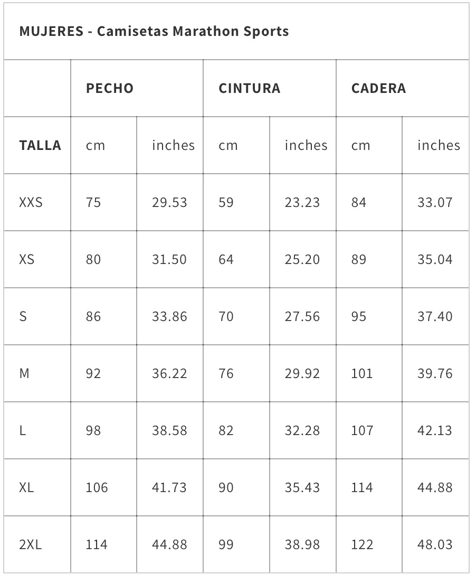This screenshot has height=575, width=476.
Task: Select the 48.03 inches hip value
Action: point(435,544)
